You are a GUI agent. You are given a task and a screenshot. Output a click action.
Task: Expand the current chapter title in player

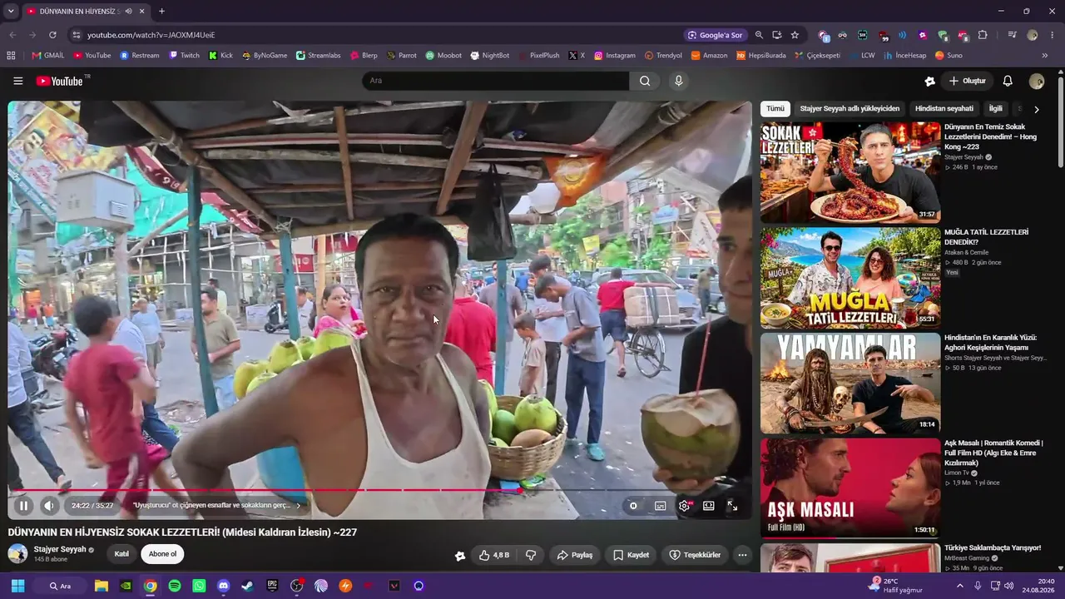217,505
